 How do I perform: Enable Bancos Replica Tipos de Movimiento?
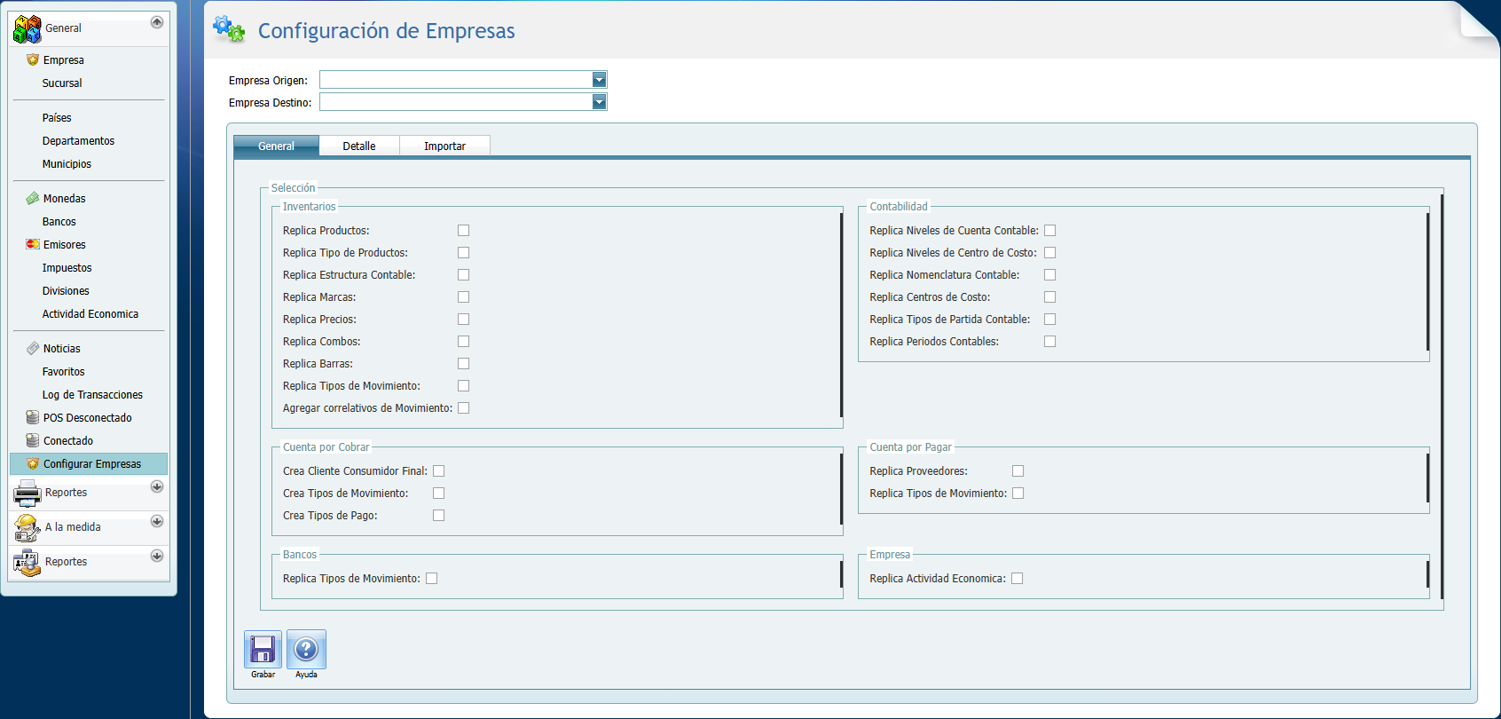431,578
